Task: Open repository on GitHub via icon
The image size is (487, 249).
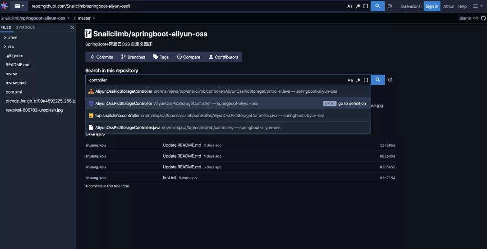Action: (x=483, y=18)
